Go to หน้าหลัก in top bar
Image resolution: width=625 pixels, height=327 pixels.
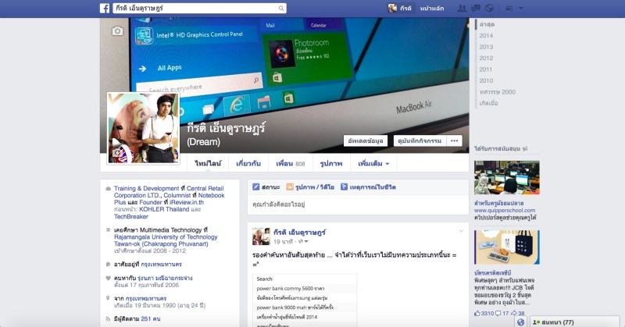[x=432, y=8]
